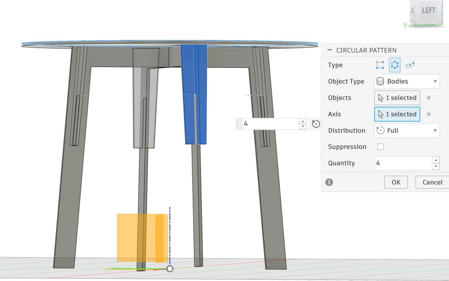Click the LEFT face of the ViewCube

[428, 11]
